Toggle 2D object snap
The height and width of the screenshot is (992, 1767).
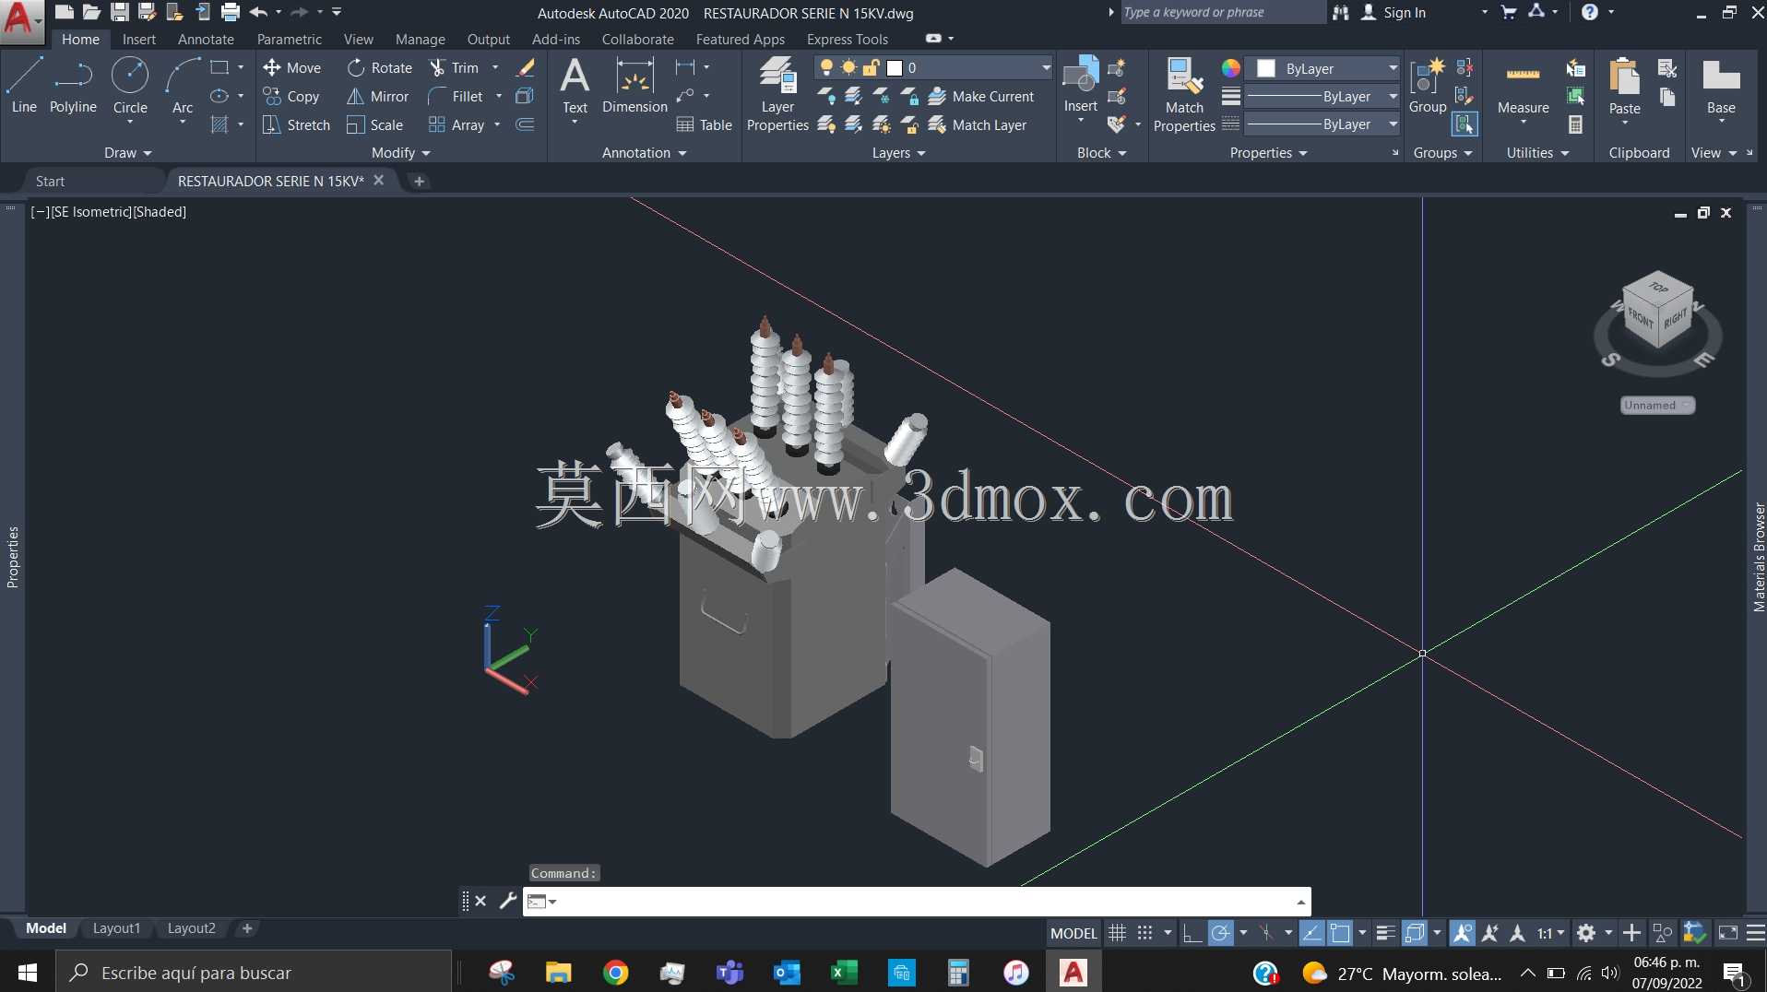1340,933
